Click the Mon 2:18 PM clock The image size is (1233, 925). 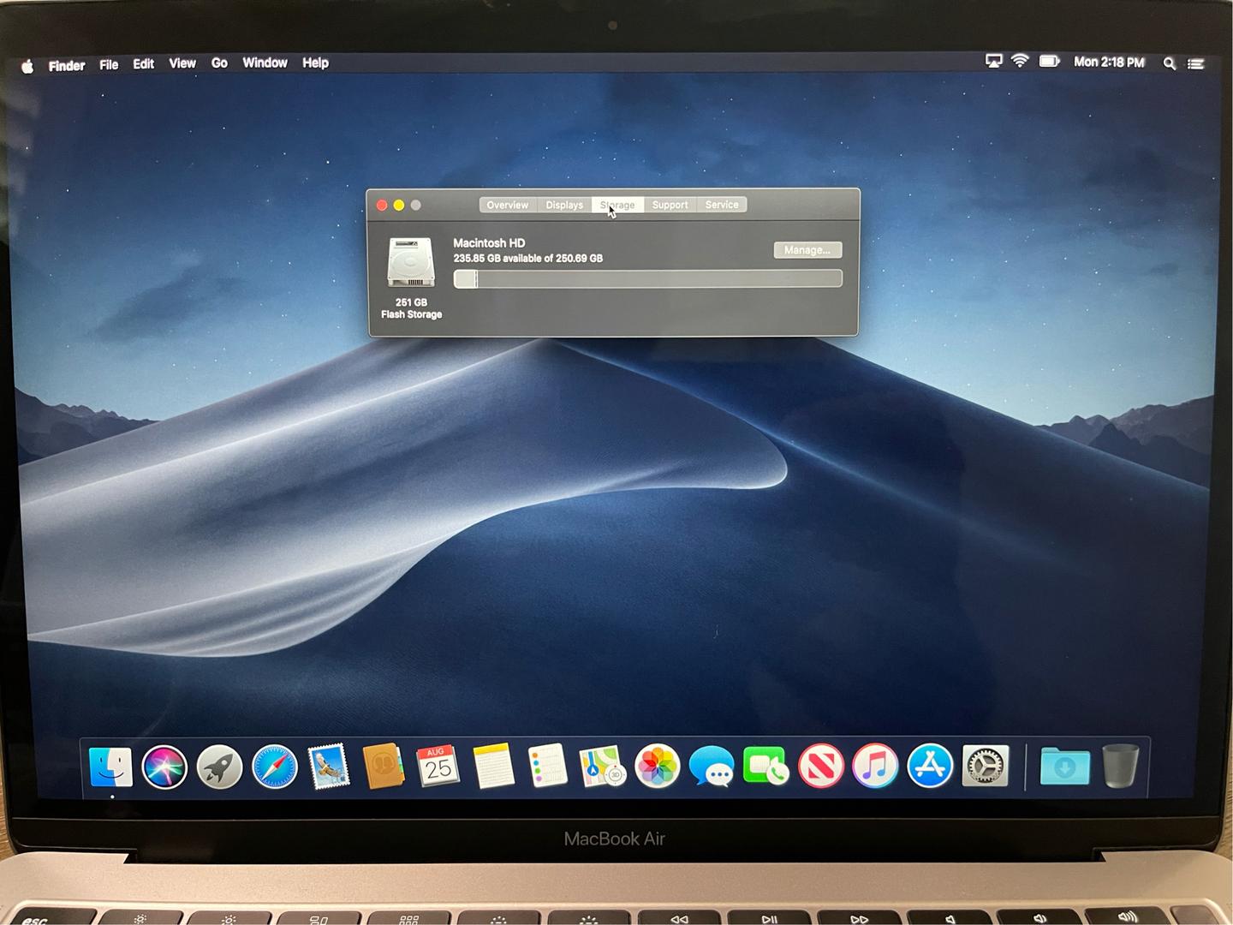tap(1109, 62)
